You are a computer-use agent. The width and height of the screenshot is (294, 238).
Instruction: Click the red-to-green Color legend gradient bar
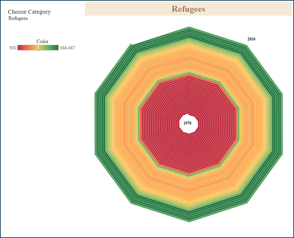pyautogui.click(x=38, y=48)
